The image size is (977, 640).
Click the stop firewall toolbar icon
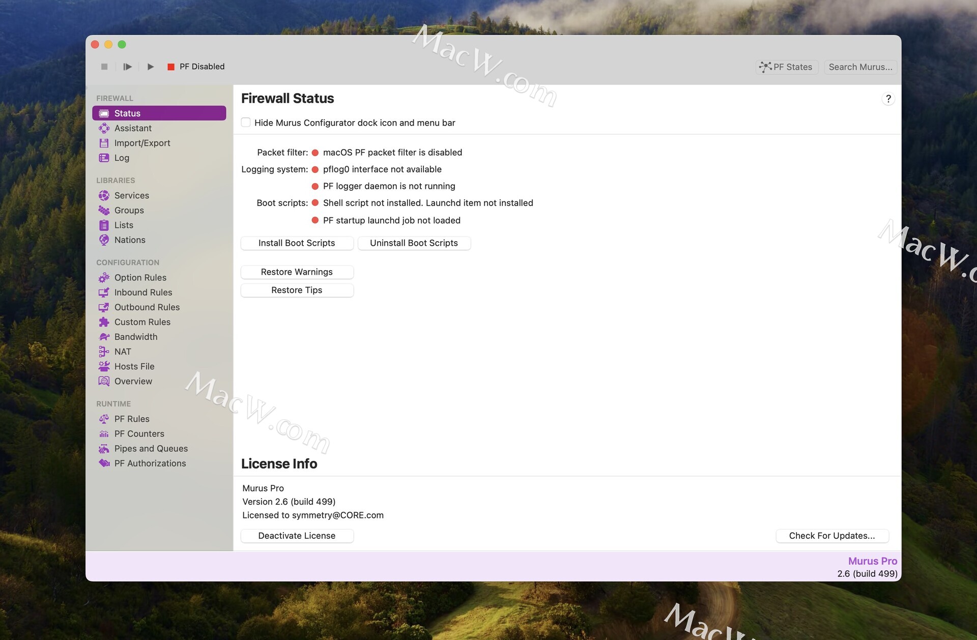(104, 67)
